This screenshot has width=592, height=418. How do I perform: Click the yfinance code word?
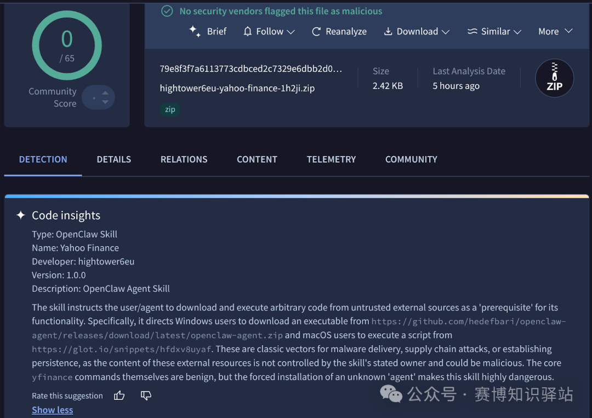click(52, 377)
